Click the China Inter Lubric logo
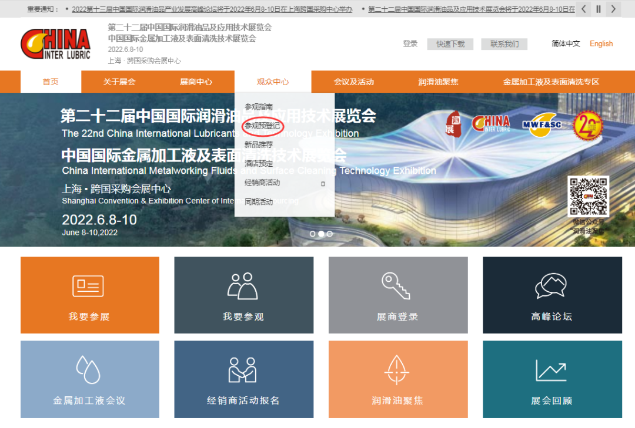This screenshot has width=635, height=428. pyautogui.click(x=55, y=44)
